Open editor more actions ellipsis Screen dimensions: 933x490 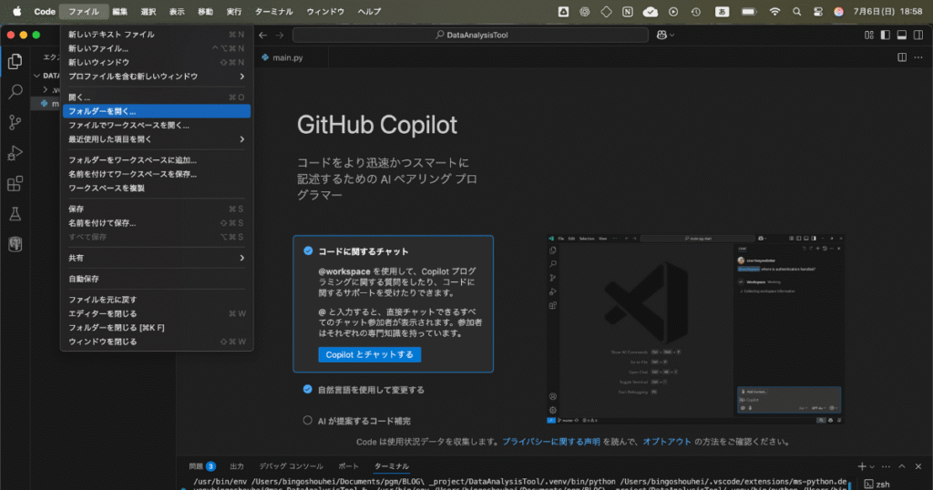click(918, 57)
